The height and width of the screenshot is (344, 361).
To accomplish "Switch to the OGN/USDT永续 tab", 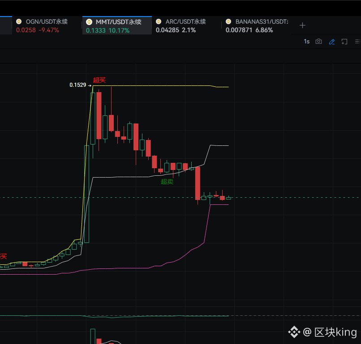I will (47, 25).
